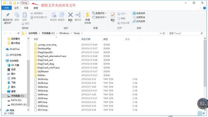This screenshot has height=117, width=208.
Task: Sort by the Size column header
Action: click(x=127, y=39)
